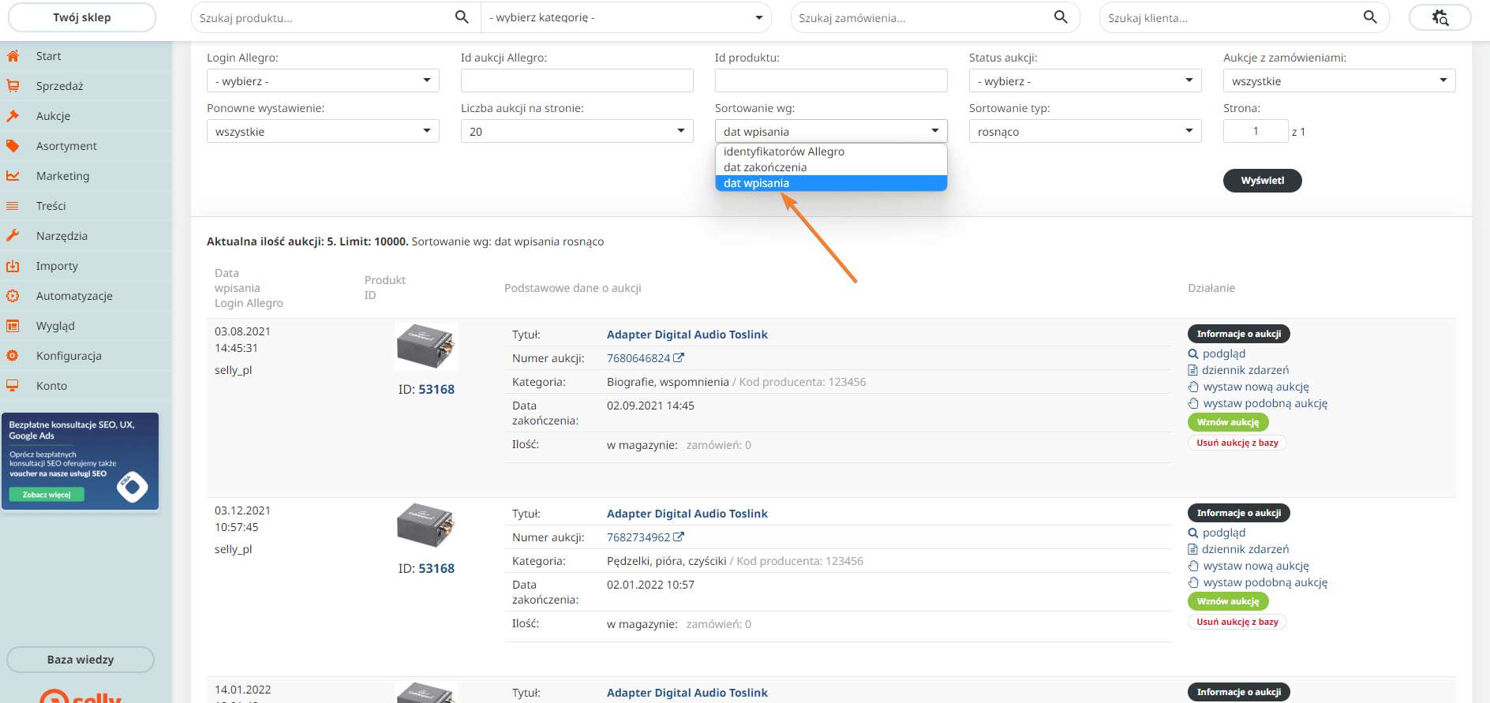Click into the Id aukcji Allegro field

coord(576,80)
